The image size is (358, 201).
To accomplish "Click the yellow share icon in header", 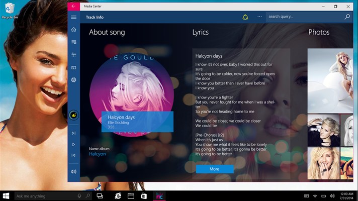I will point(245,17).
